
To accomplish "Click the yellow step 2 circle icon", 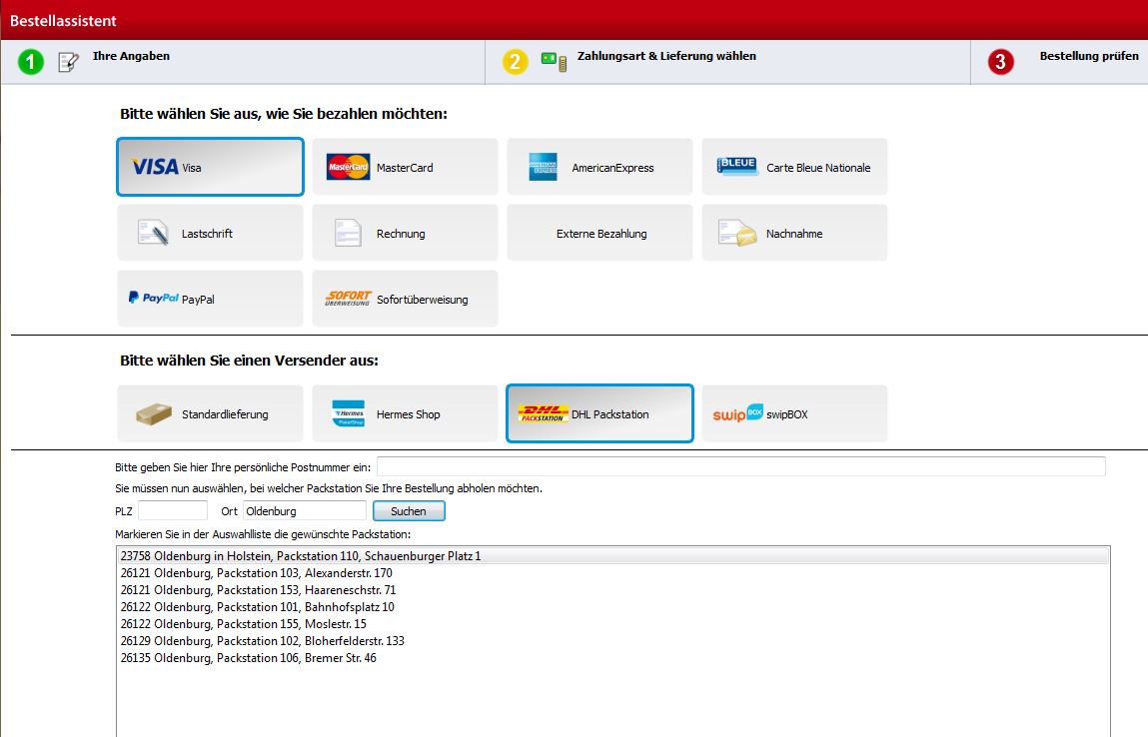I will [x=516, y=62].
